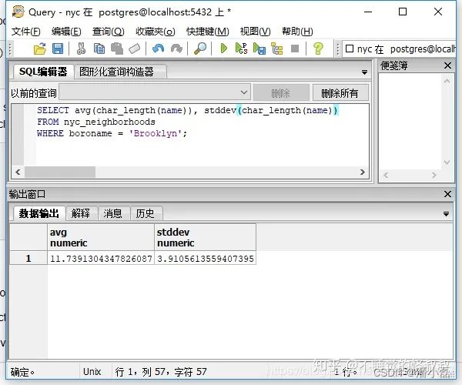Click the 行 1, 列 57 cursor position status

[x=161, y=372]
